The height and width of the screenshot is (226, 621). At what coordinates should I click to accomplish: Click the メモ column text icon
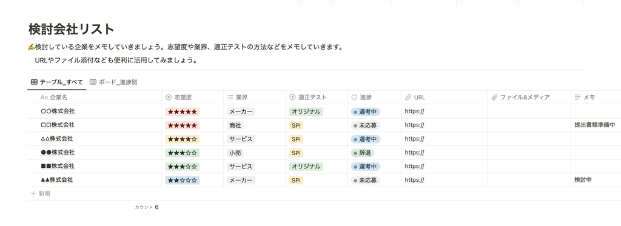click(578, 98)
